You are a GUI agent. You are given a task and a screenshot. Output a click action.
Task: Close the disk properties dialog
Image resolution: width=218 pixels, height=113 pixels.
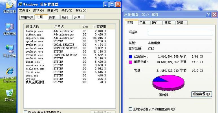(214, 14)
